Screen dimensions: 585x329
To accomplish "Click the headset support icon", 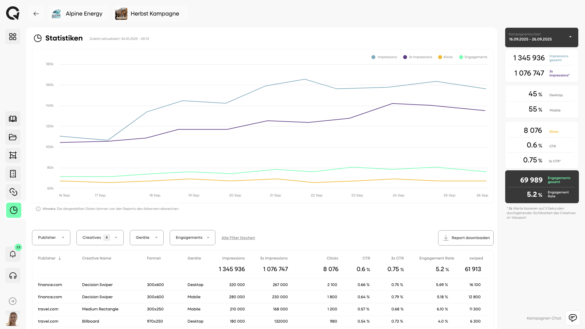I will 13,276.
